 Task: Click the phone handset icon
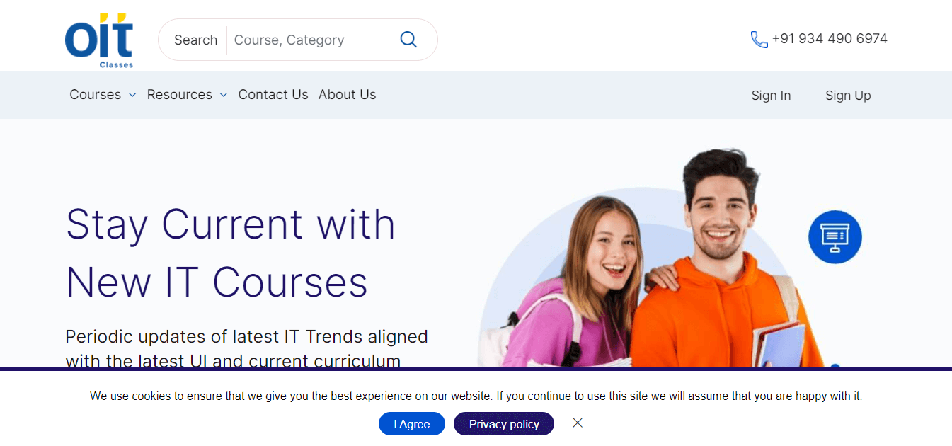759,40
